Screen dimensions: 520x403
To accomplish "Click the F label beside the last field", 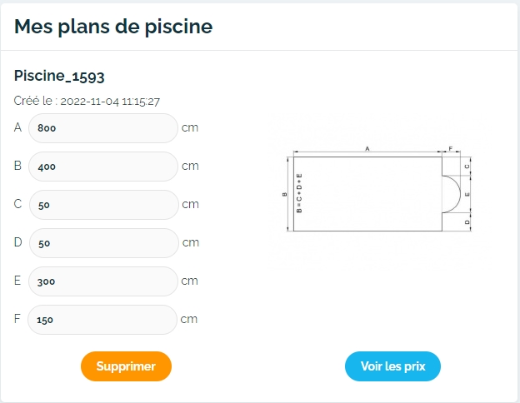I will point(18,320).
